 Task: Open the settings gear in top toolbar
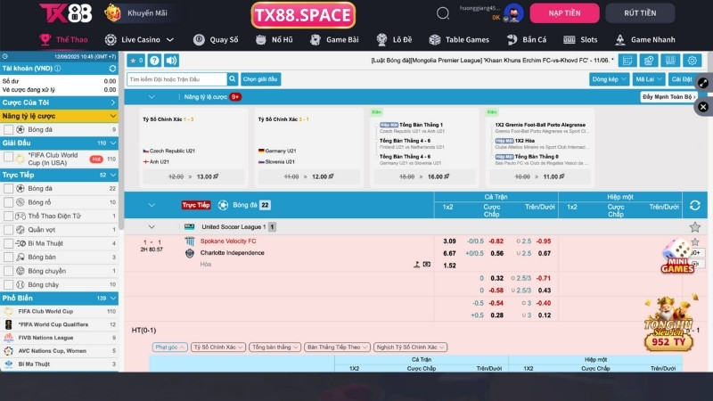click(x=693, y=61)
